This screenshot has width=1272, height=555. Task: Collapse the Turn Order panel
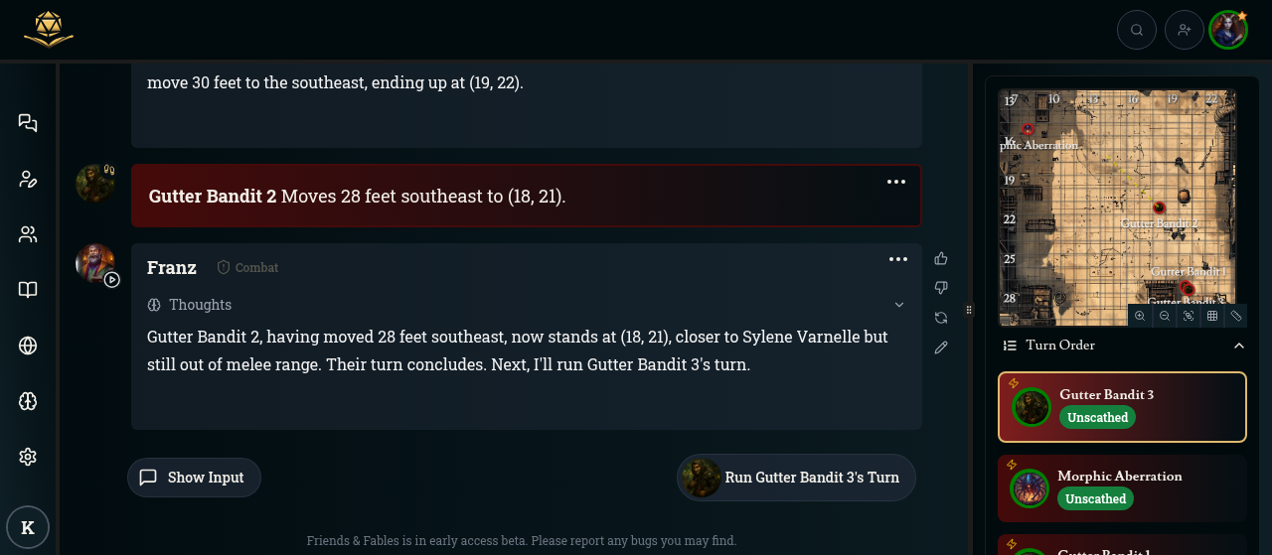pyautogui.click(x=1239, y=346)
